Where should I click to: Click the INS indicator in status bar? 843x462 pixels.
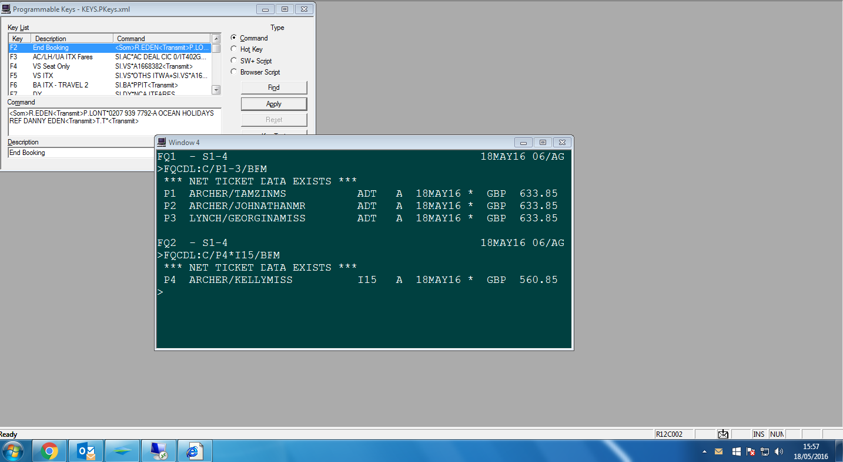tap(759, 434)
